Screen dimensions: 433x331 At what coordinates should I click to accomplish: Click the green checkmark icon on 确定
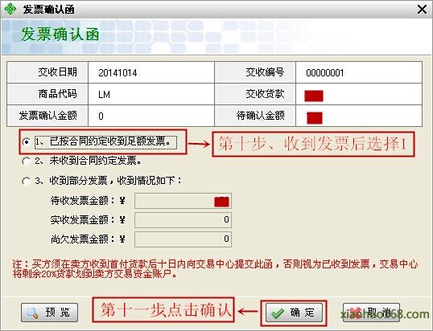click(278, 313)
